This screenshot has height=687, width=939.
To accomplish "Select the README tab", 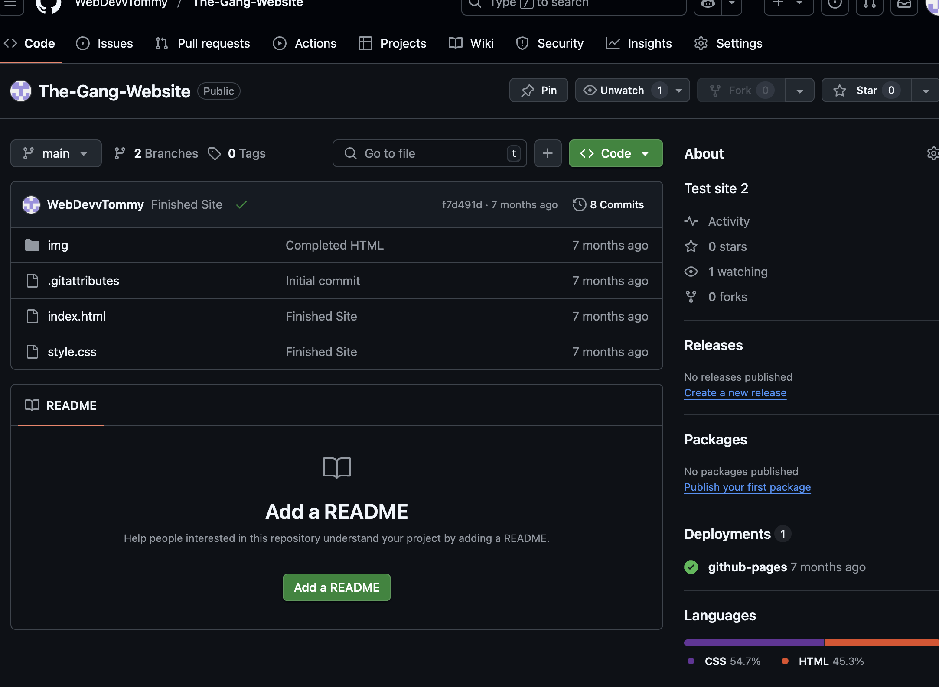I will click(61, 405).
